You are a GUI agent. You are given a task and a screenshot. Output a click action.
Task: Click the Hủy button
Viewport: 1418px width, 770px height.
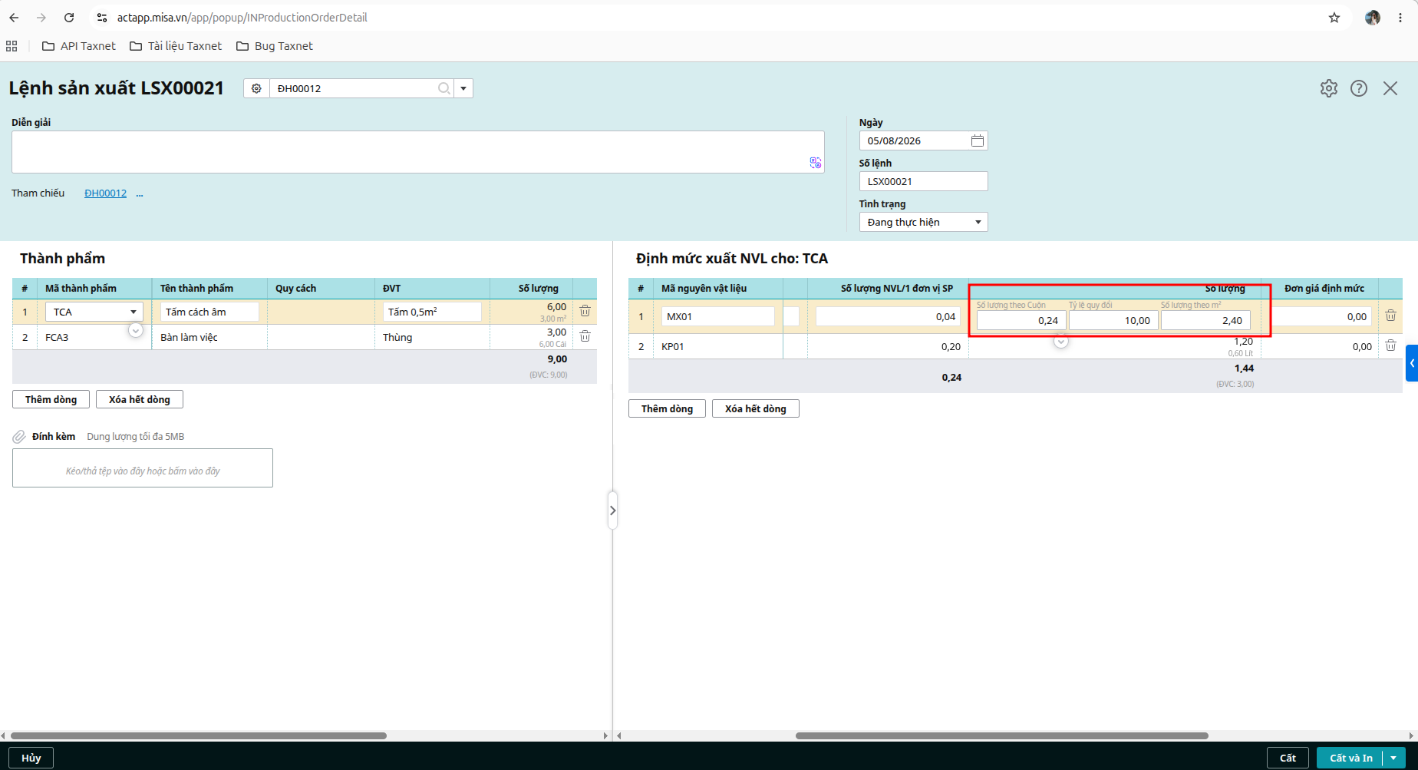(31, 758)
